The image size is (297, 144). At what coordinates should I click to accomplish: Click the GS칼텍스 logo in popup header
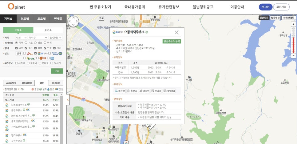118,32
